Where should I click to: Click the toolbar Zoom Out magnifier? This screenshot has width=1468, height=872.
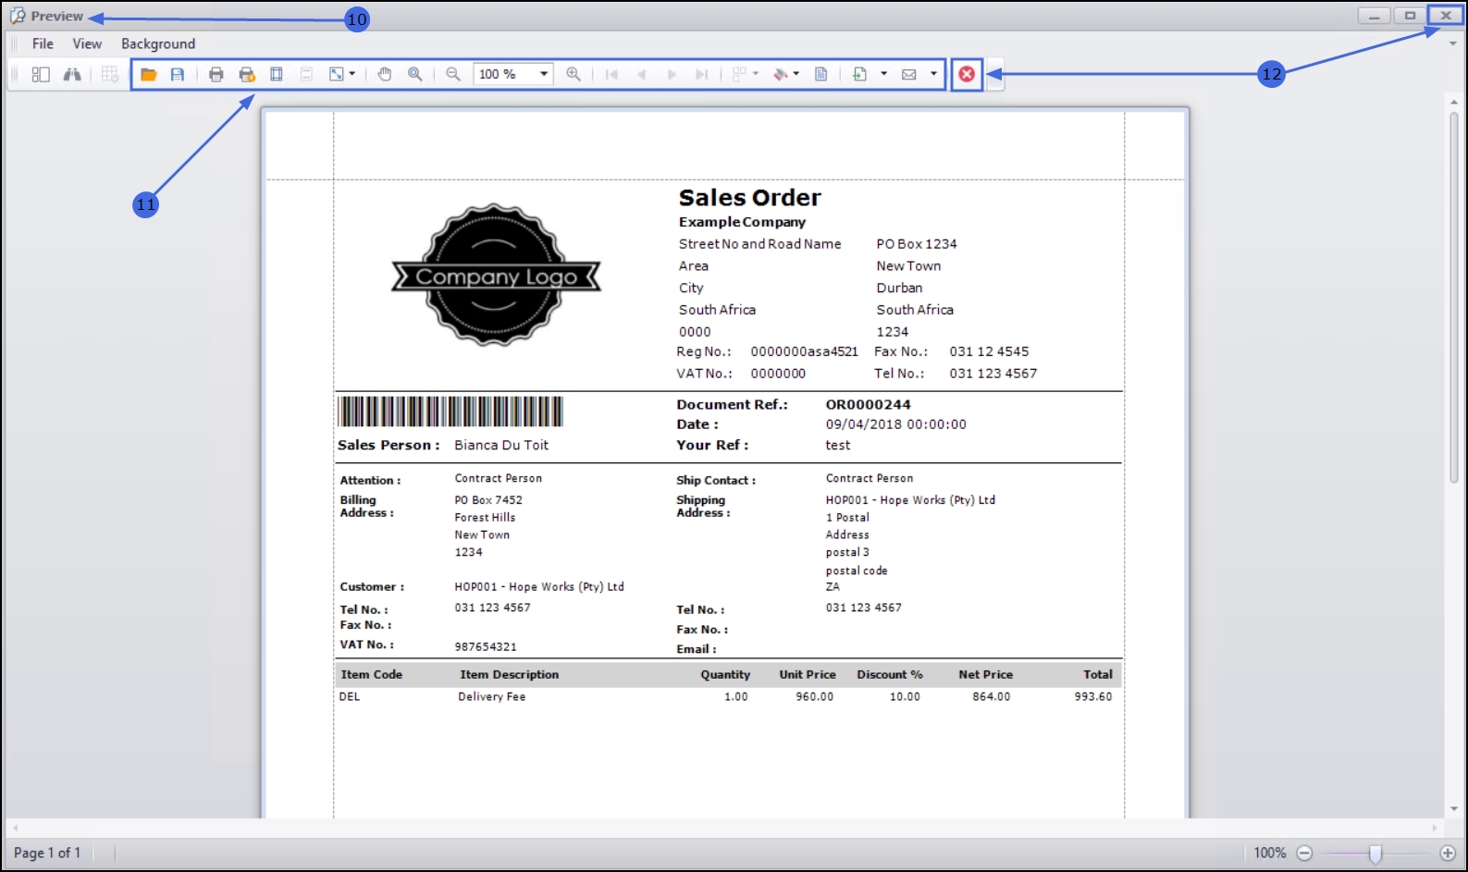coord(453,74)
